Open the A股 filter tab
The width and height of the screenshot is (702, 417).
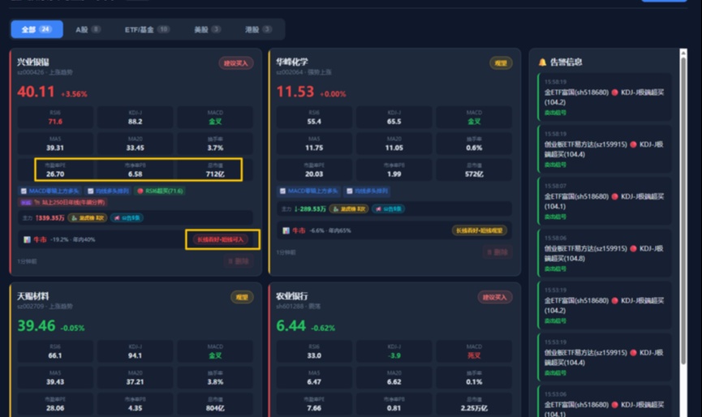(88, 29)
